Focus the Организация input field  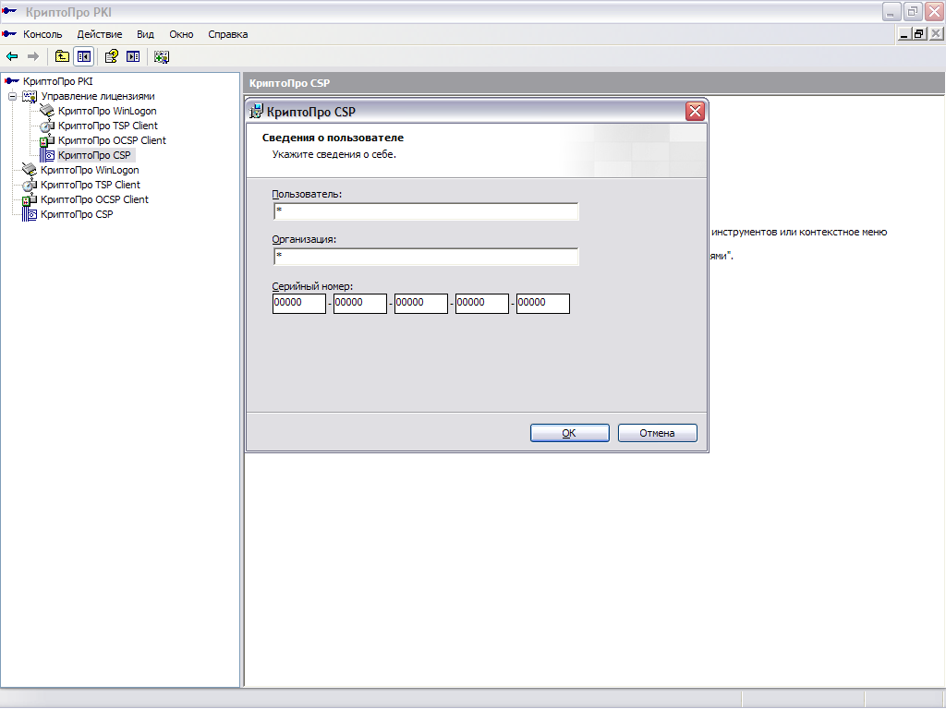click(426, 257)
